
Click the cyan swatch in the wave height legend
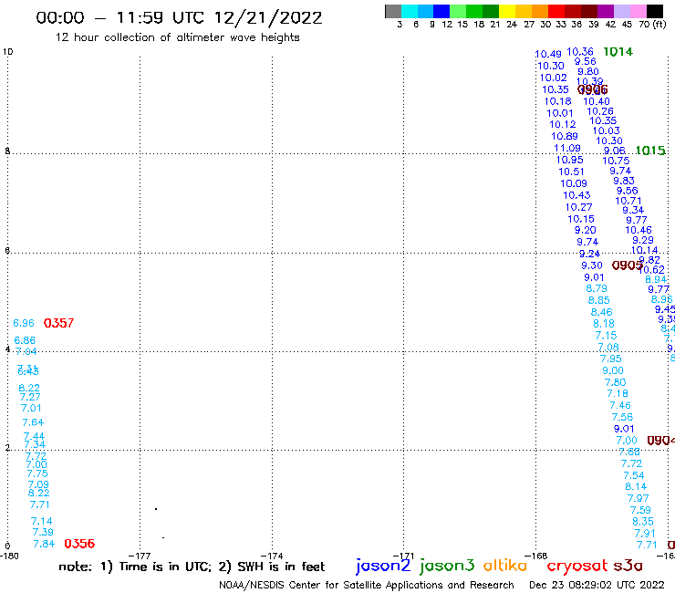tap(410, 11)
